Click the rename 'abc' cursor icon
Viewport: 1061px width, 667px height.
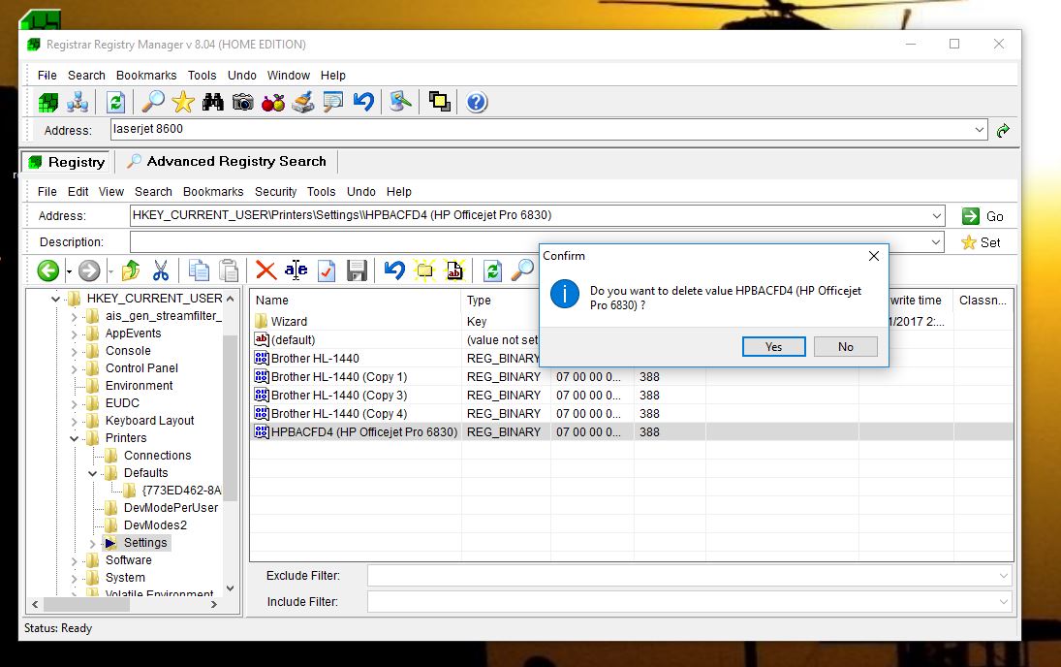coord(296,270)
